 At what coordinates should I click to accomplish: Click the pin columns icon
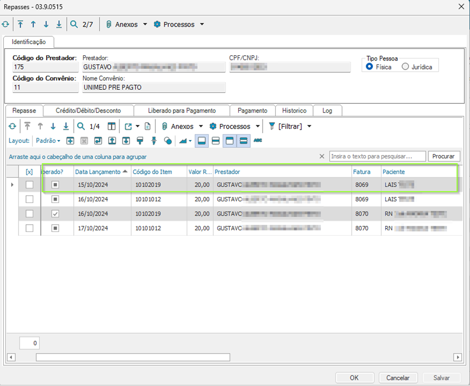pyautogui.click(x=154, y=141)
